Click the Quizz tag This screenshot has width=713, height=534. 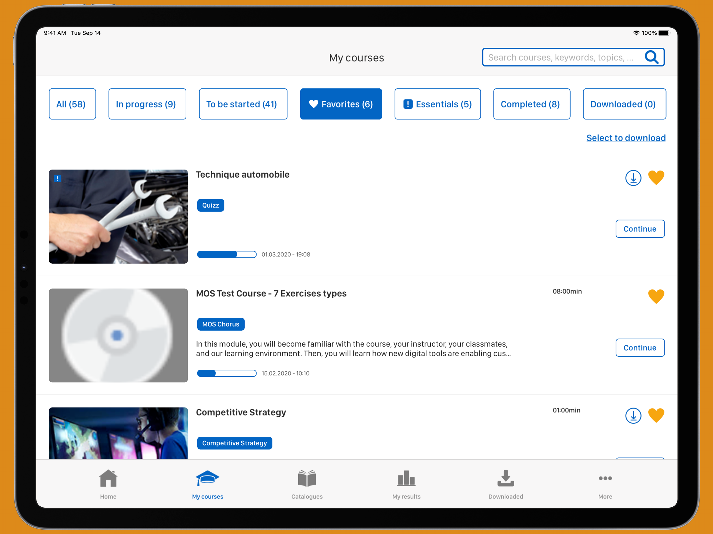pyautogui.click(x=211, y=205)
